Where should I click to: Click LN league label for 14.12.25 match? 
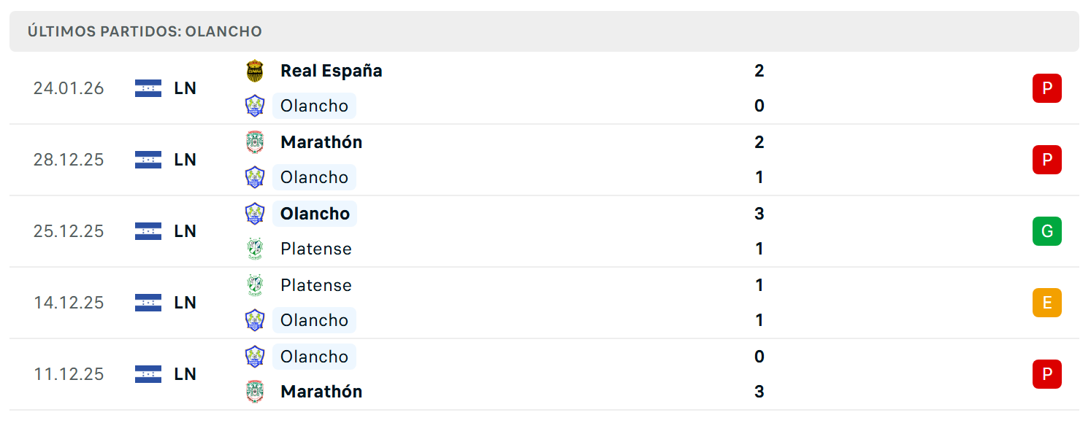(x=185, y=303)
